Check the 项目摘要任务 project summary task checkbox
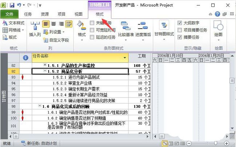This screenshot has height=147, width=236. pos(180,30)
